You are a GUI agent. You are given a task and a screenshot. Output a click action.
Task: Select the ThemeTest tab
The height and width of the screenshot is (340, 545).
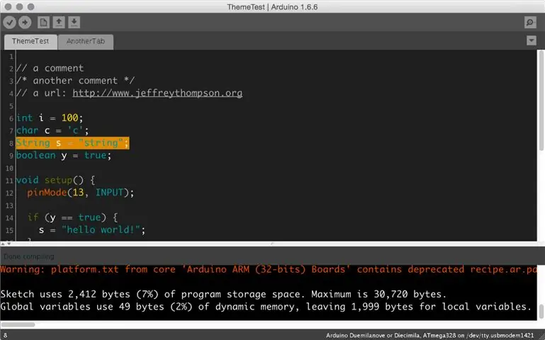(x=30, y=42)
